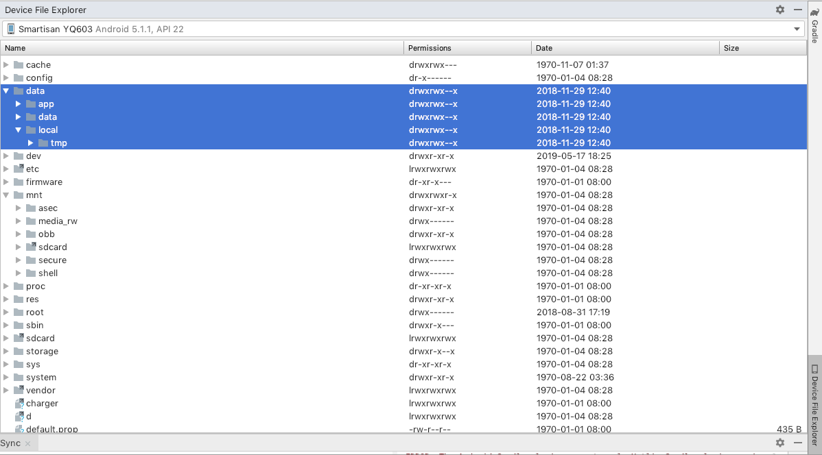The width and height of the screenshot is (822, 455).
Task: Collapse the mnt folder
Action: pyautogui.click(x=5, y=195)
